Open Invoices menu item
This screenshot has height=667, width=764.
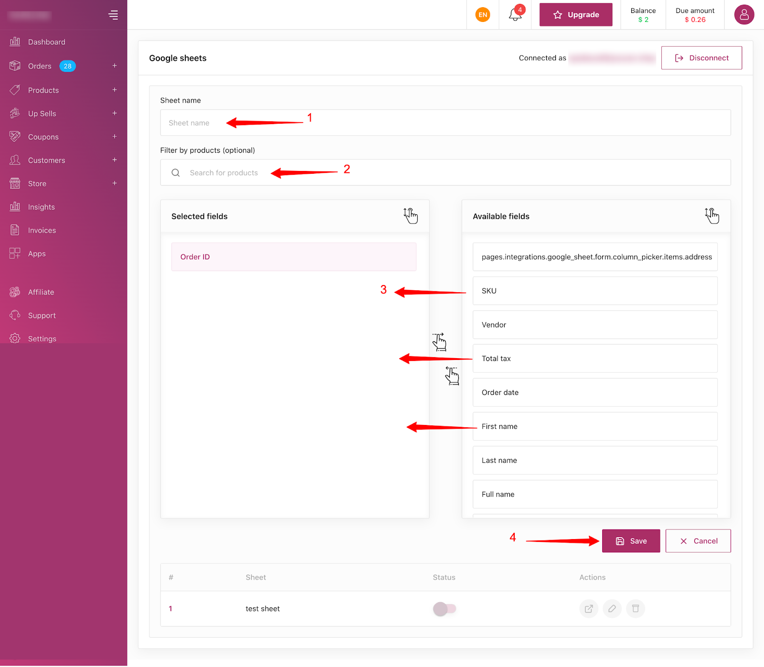click(42, 231)
